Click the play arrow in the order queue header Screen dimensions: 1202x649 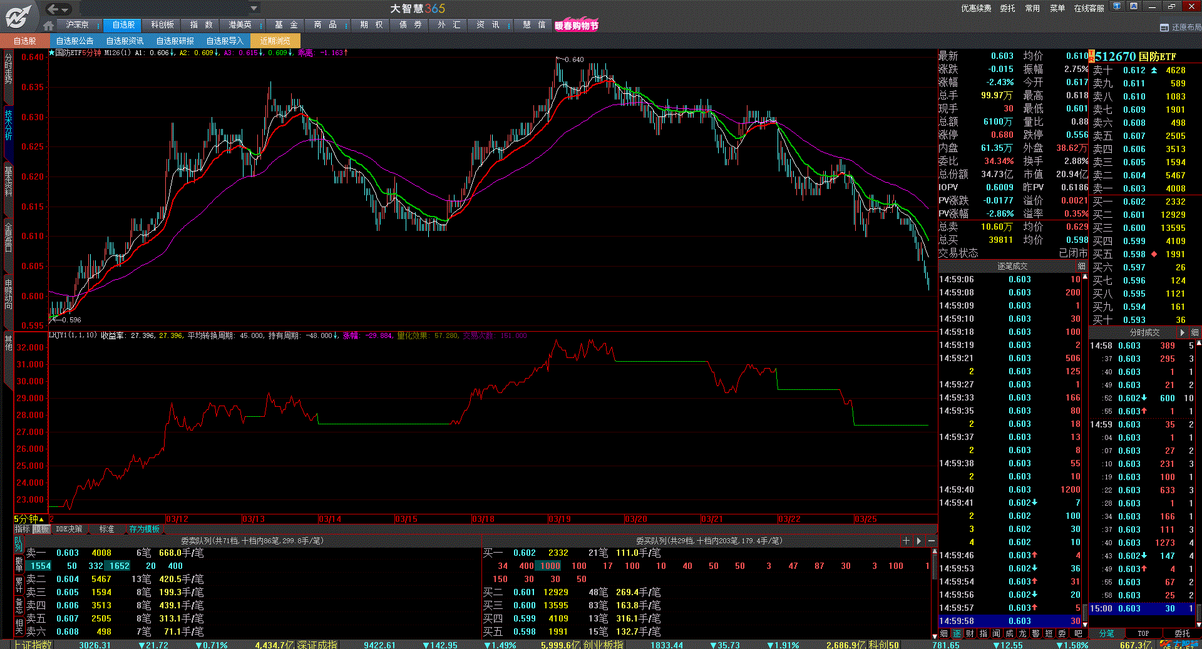pos(919,541)
